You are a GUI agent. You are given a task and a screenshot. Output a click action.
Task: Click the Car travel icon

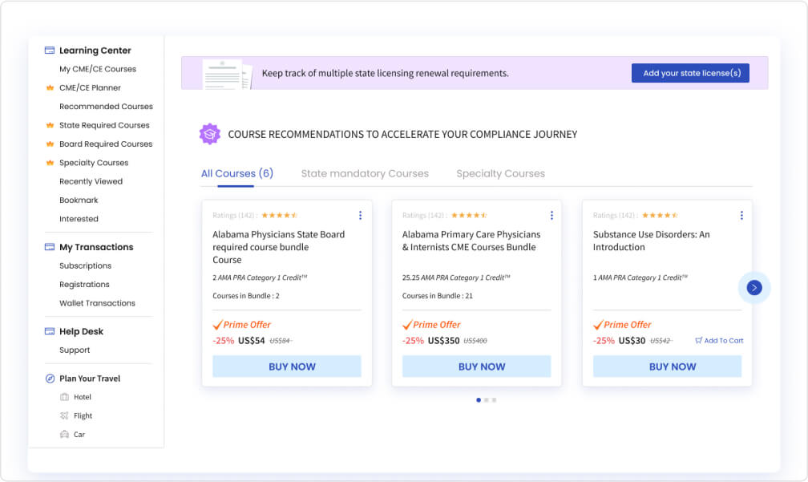click(x=64, y=435)
